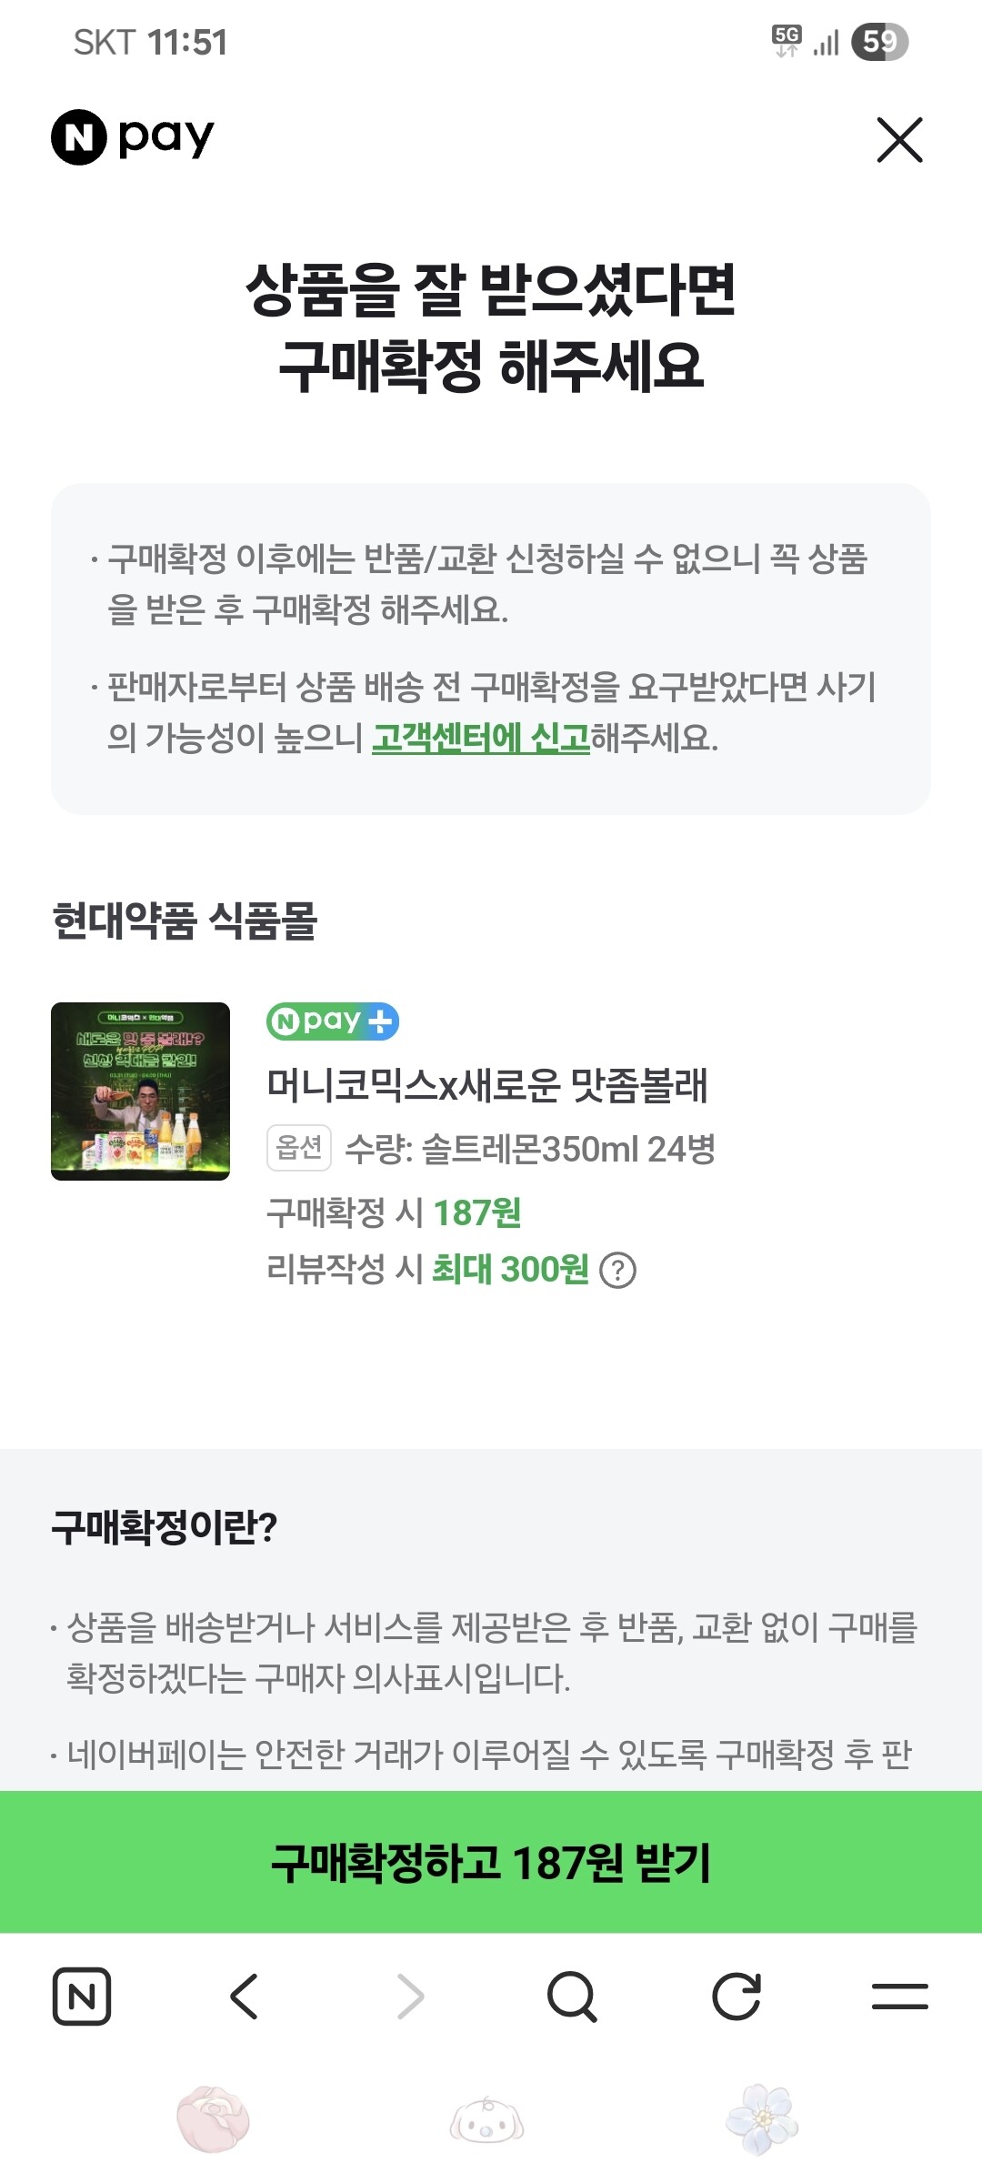Viewport: 982px width, 2183px height.
Task: Tap the N pay logo
Action: point(133,137)
